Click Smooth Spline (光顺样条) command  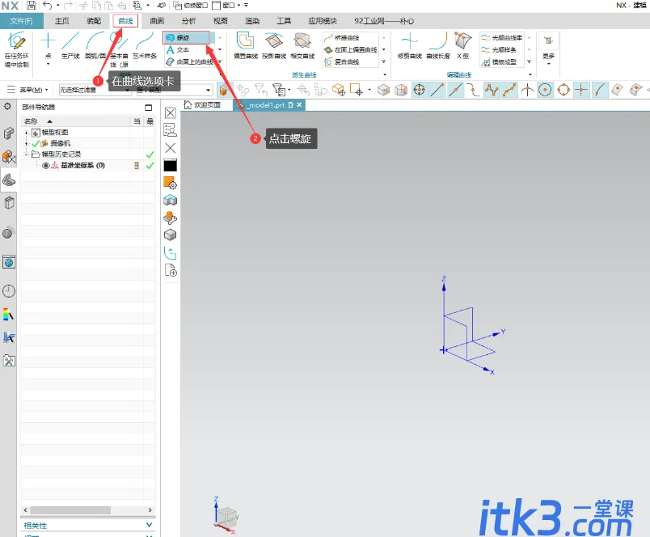(499, 50)
